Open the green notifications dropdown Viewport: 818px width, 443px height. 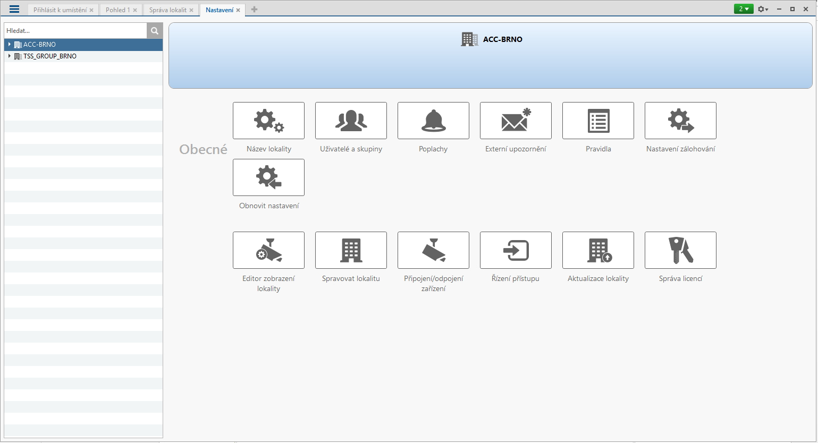click(x=743, y=9)
